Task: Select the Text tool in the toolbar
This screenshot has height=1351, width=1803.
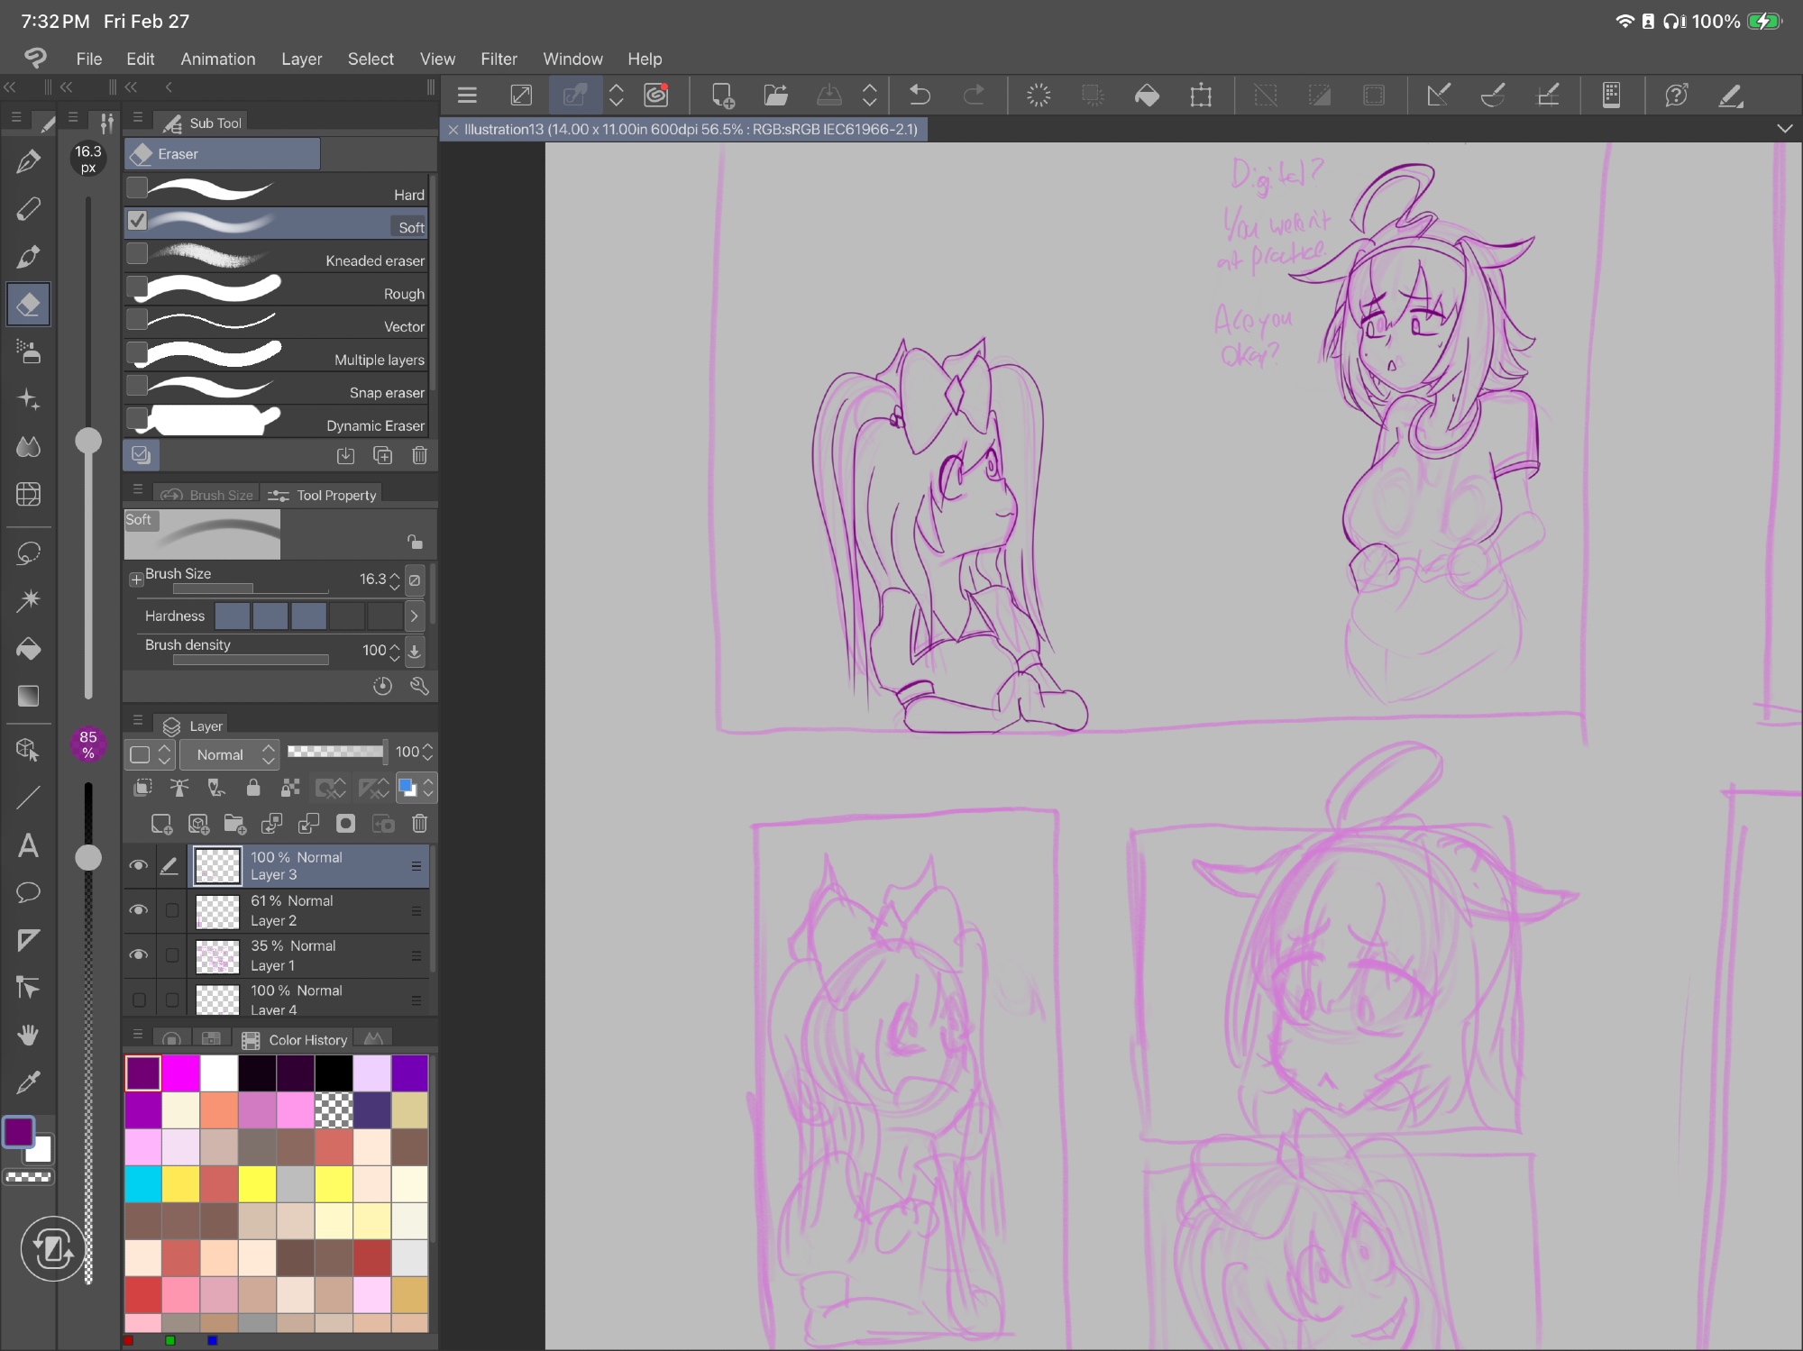Action: [28, 845]
